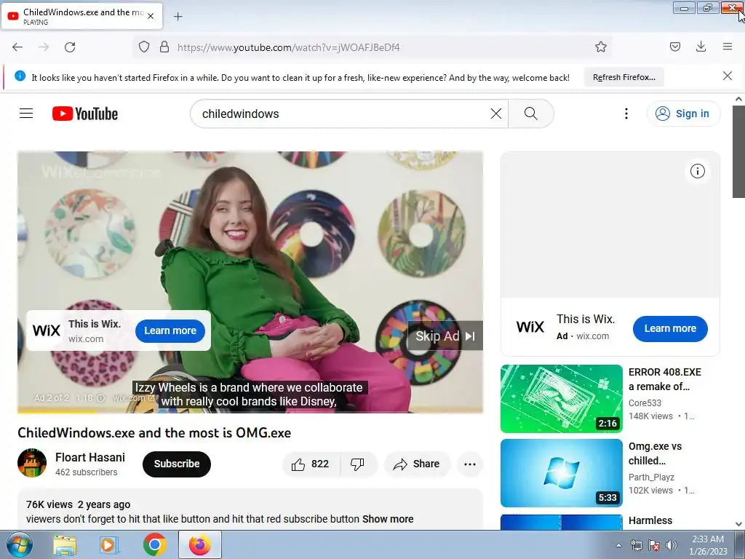Screen dimensions: 745x559
Task: Clear the YouTube search query
Action: pyautogui.click(x=495, y=114)
